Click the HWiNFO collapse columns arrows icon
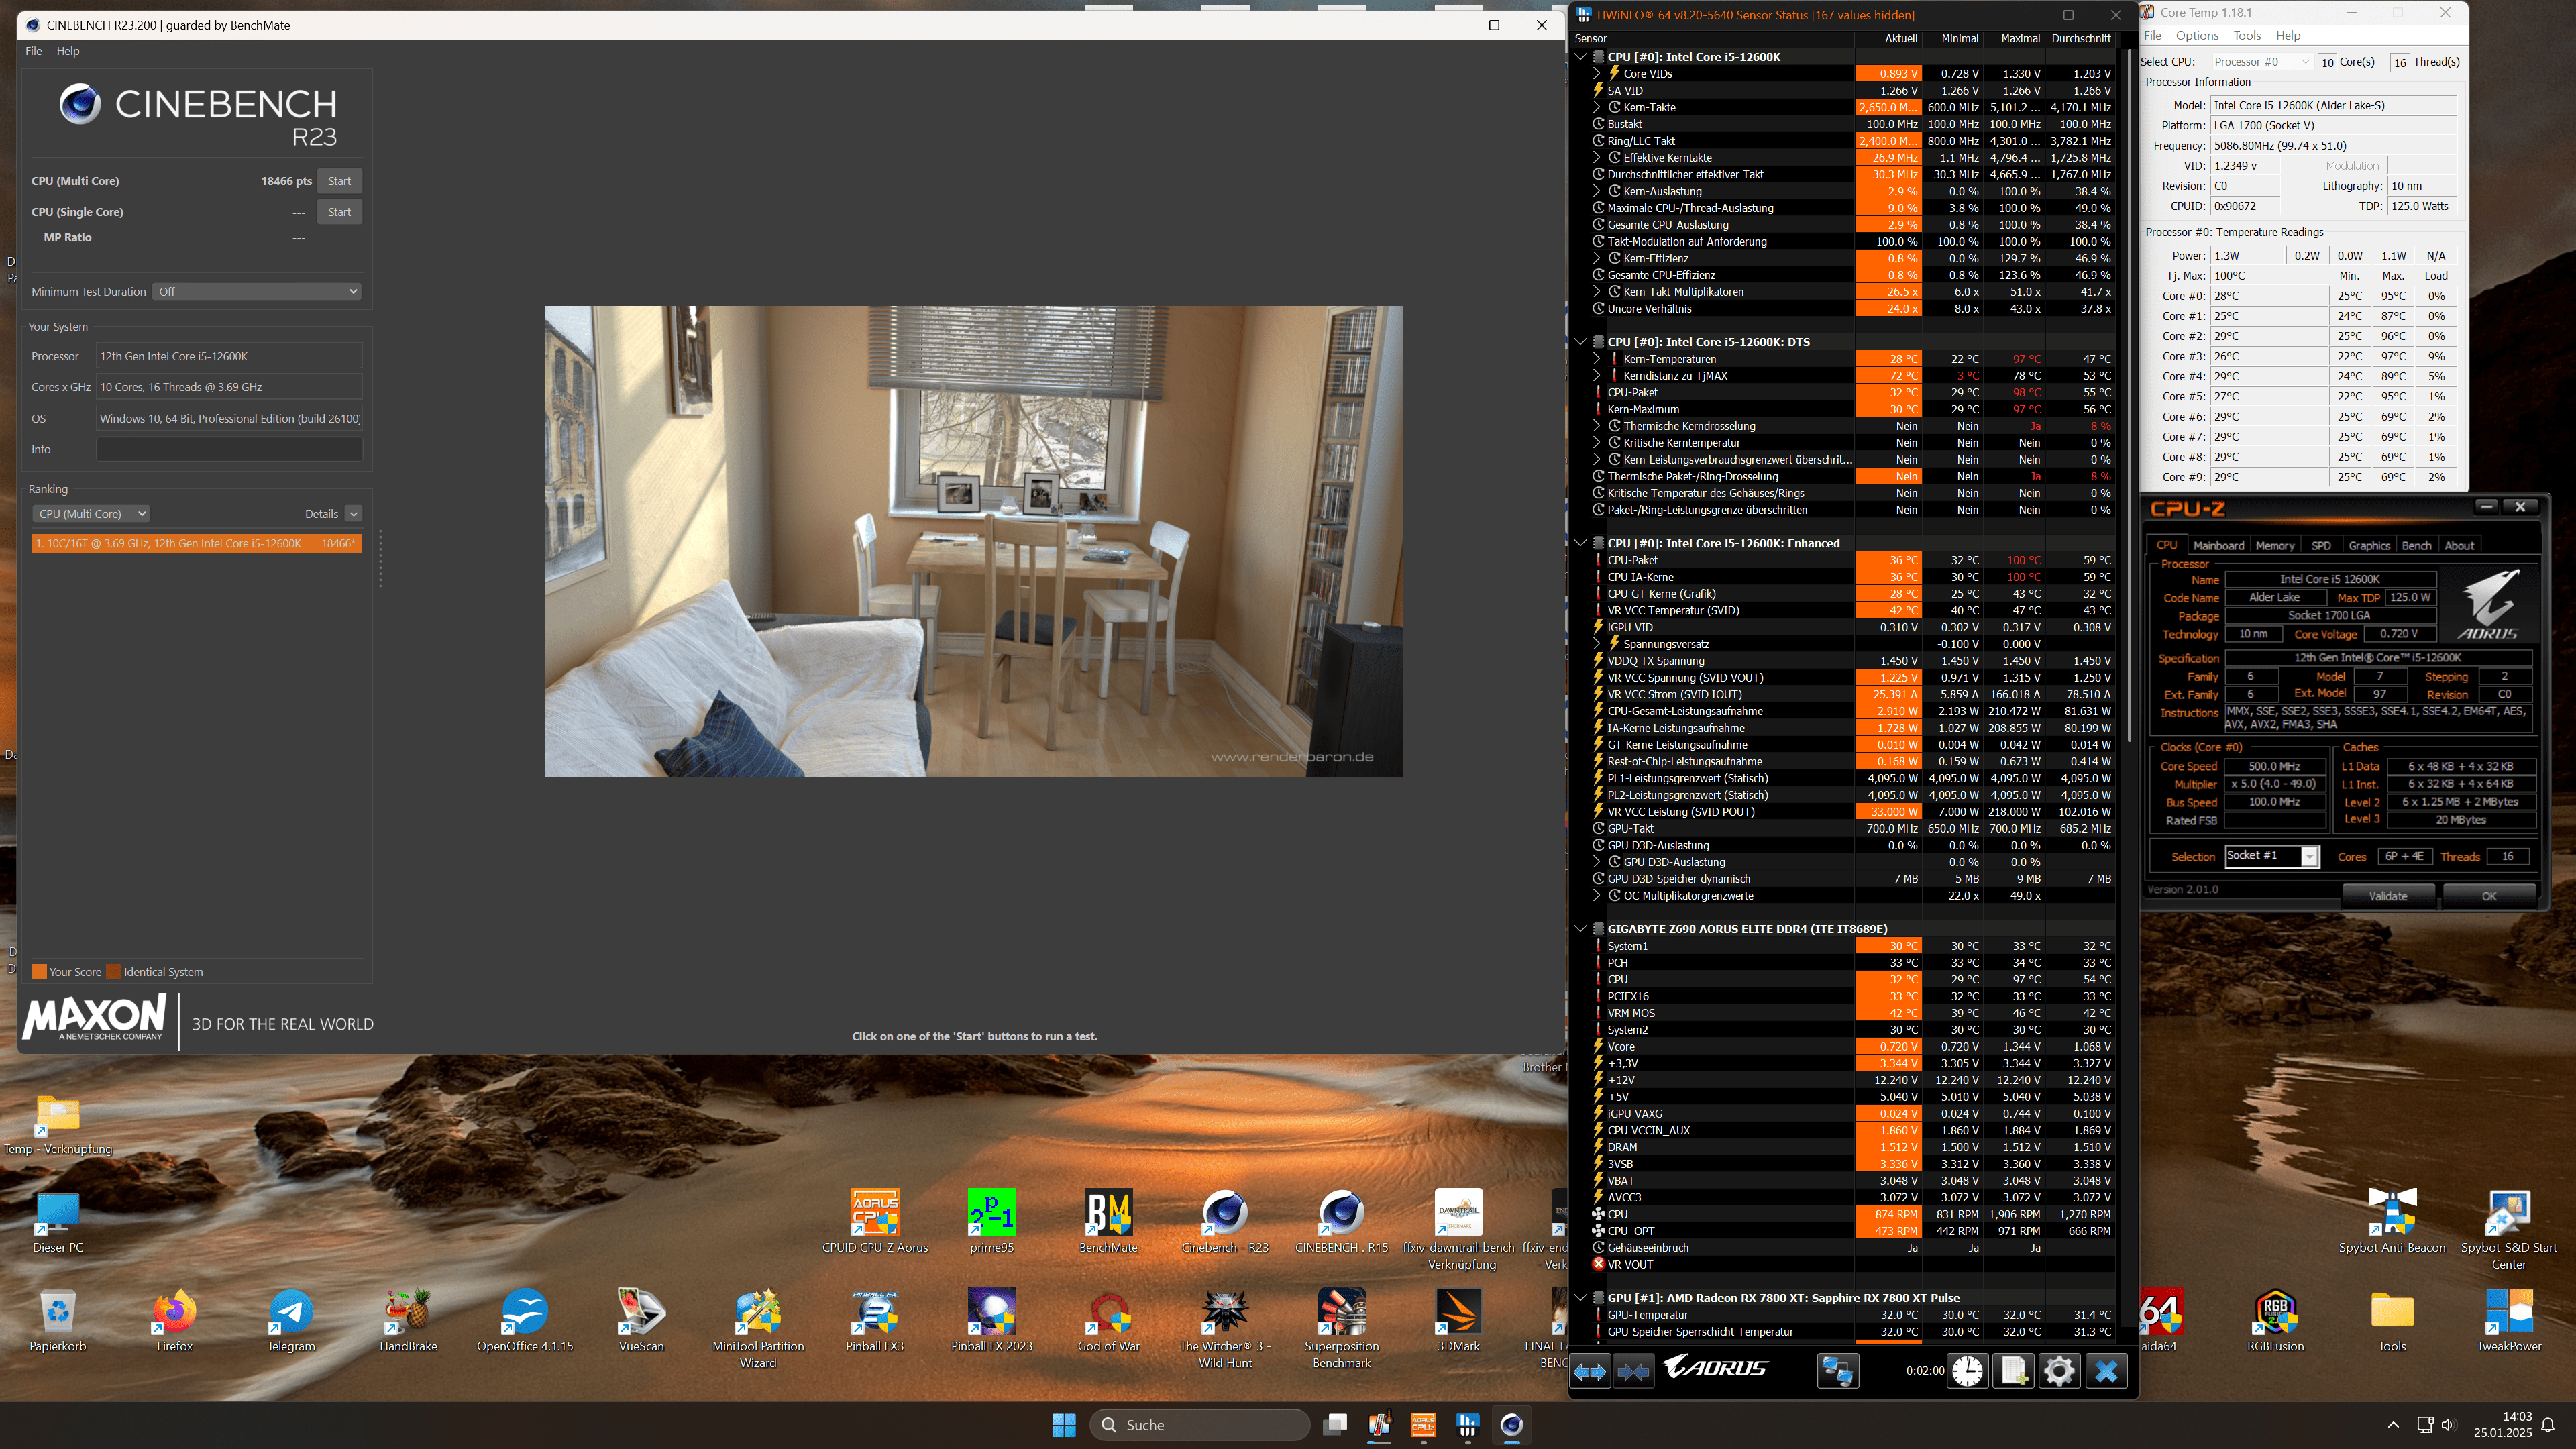Viewport: 2576px width, 1449px height. point(1634,1371)
